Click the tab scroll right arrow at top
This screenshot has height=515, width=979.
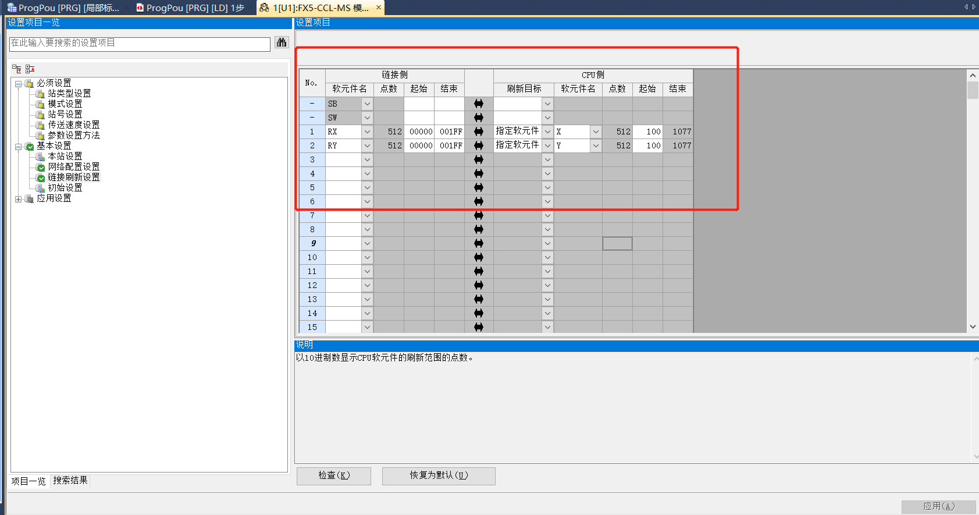974,7
